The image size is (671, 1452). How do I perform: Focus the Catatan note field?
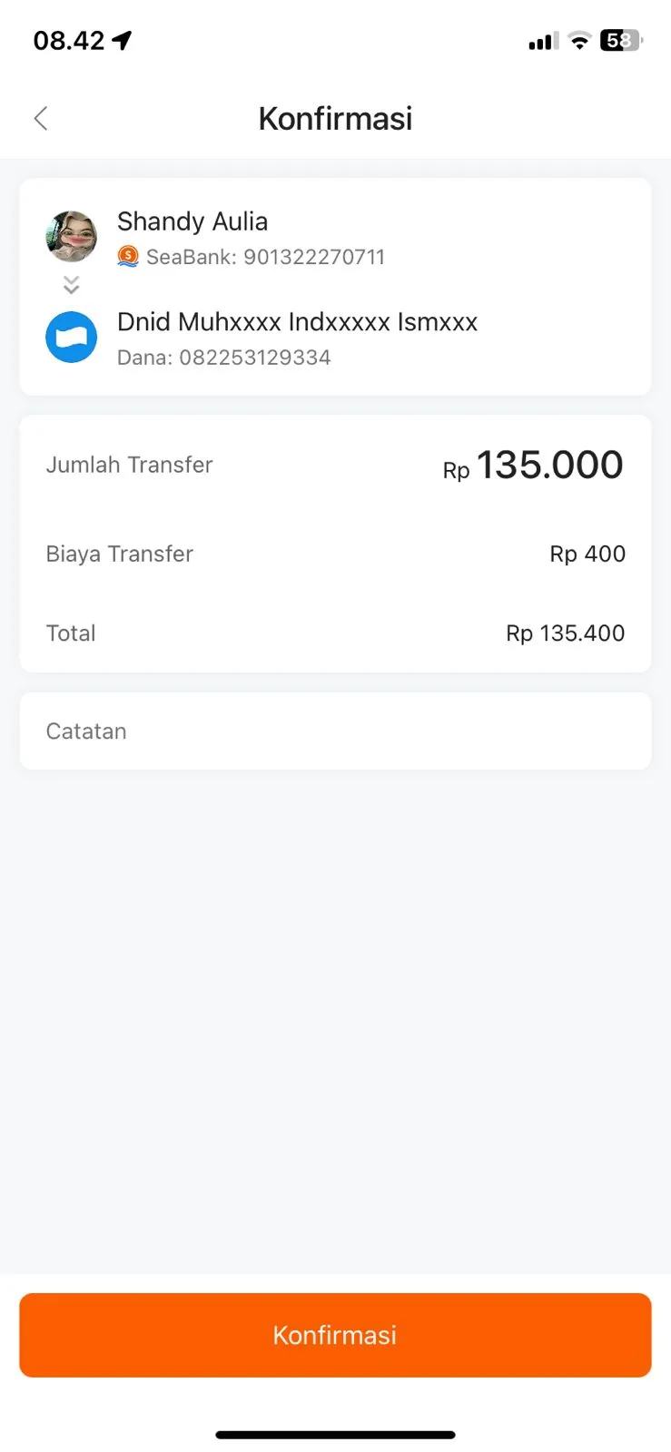[335, 731]
